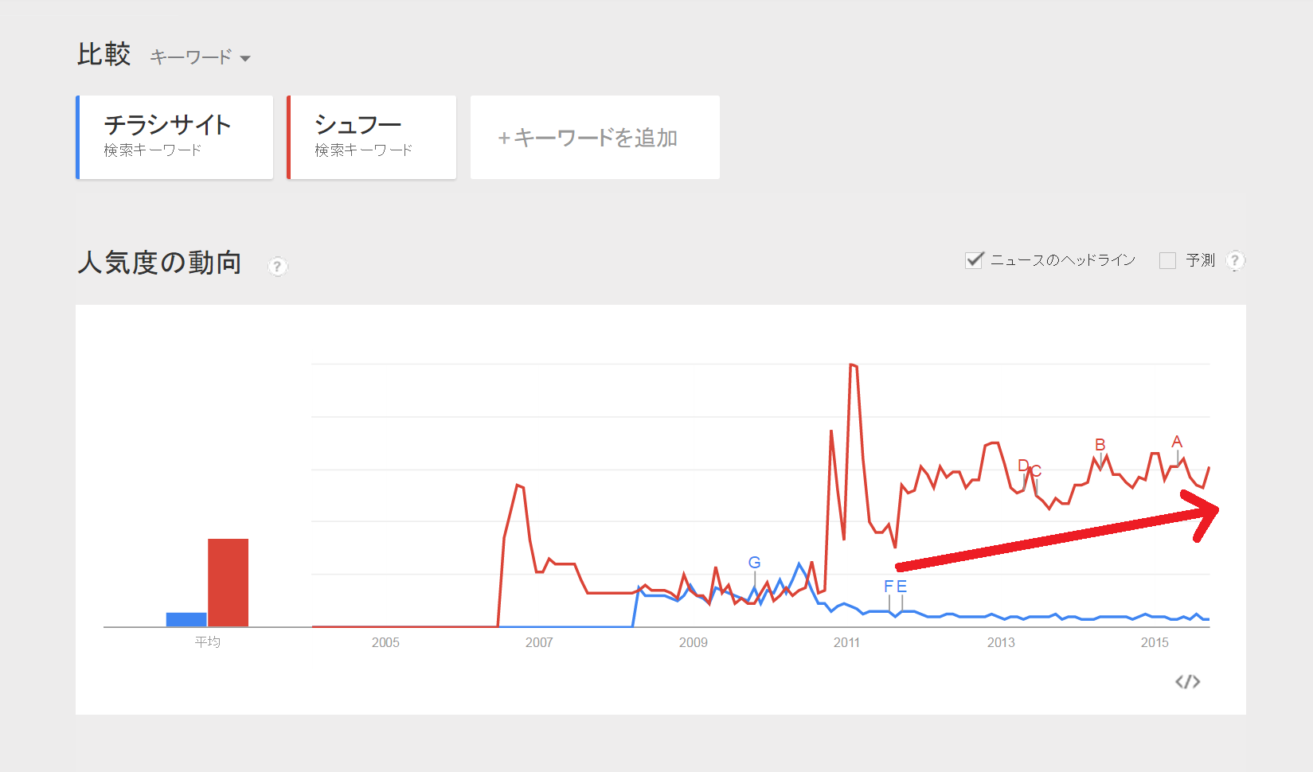Viewport: 1313px width, 772px height.
Task: Click the blue average bar
Action: point(186,619)
